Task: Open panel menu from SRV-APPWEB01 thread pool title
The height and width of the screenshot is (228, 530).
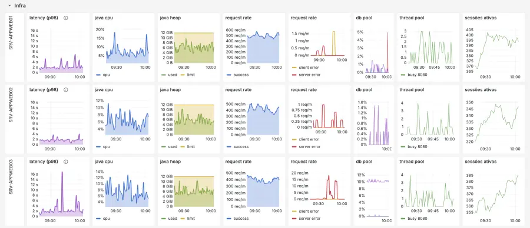Action: 412,18
